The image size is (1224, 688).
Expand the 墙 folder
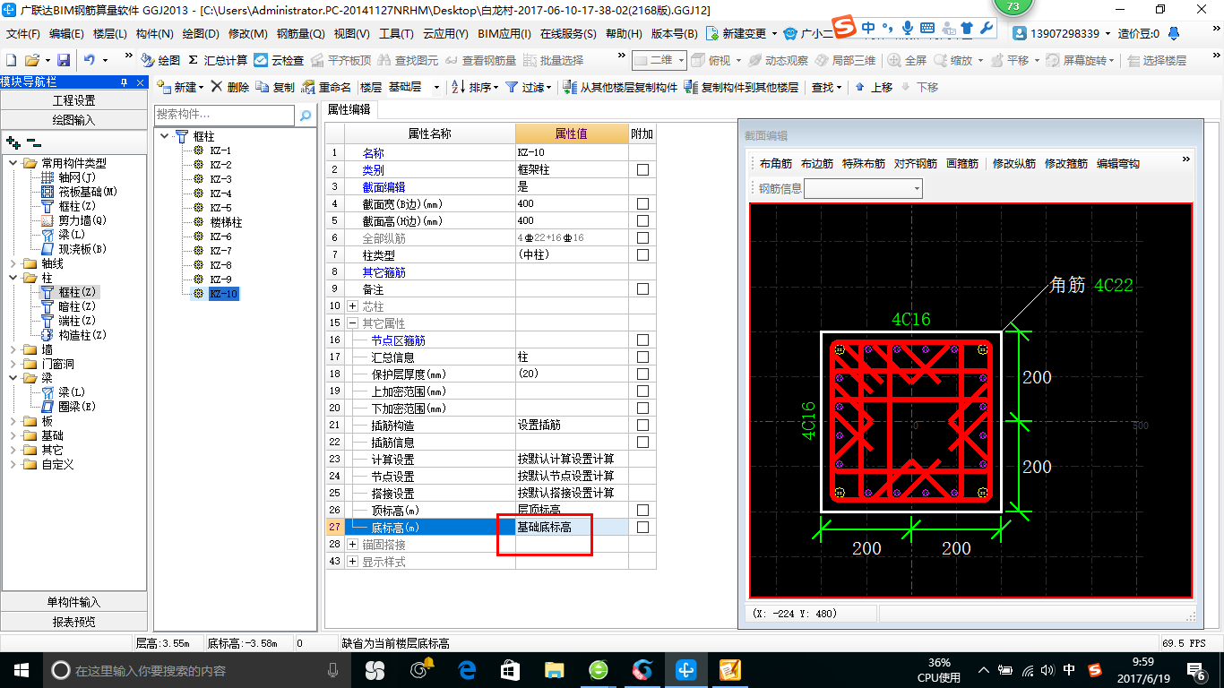[13, 349]
